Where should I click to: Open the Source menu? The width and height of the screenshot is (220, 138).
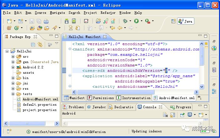[x=40, y=13]
